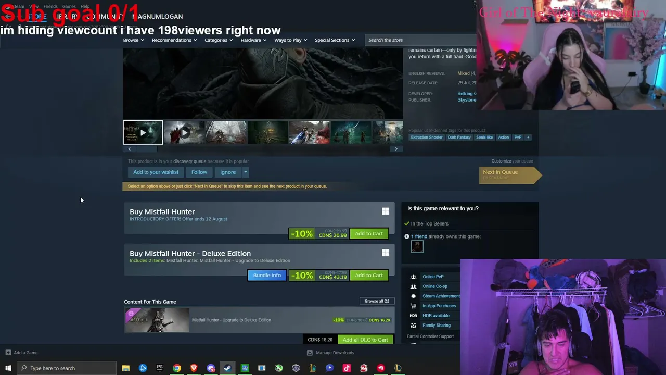This screenshot has width=666, height=375.
Task: Open the Friends menu
Action: pyautogui.click(x=50, y=7)
